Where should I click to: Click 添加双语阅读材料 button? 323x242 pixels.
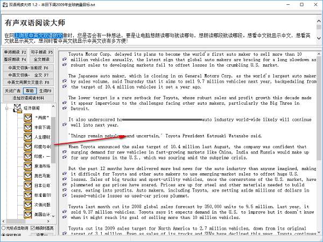(x=29, y=98)
